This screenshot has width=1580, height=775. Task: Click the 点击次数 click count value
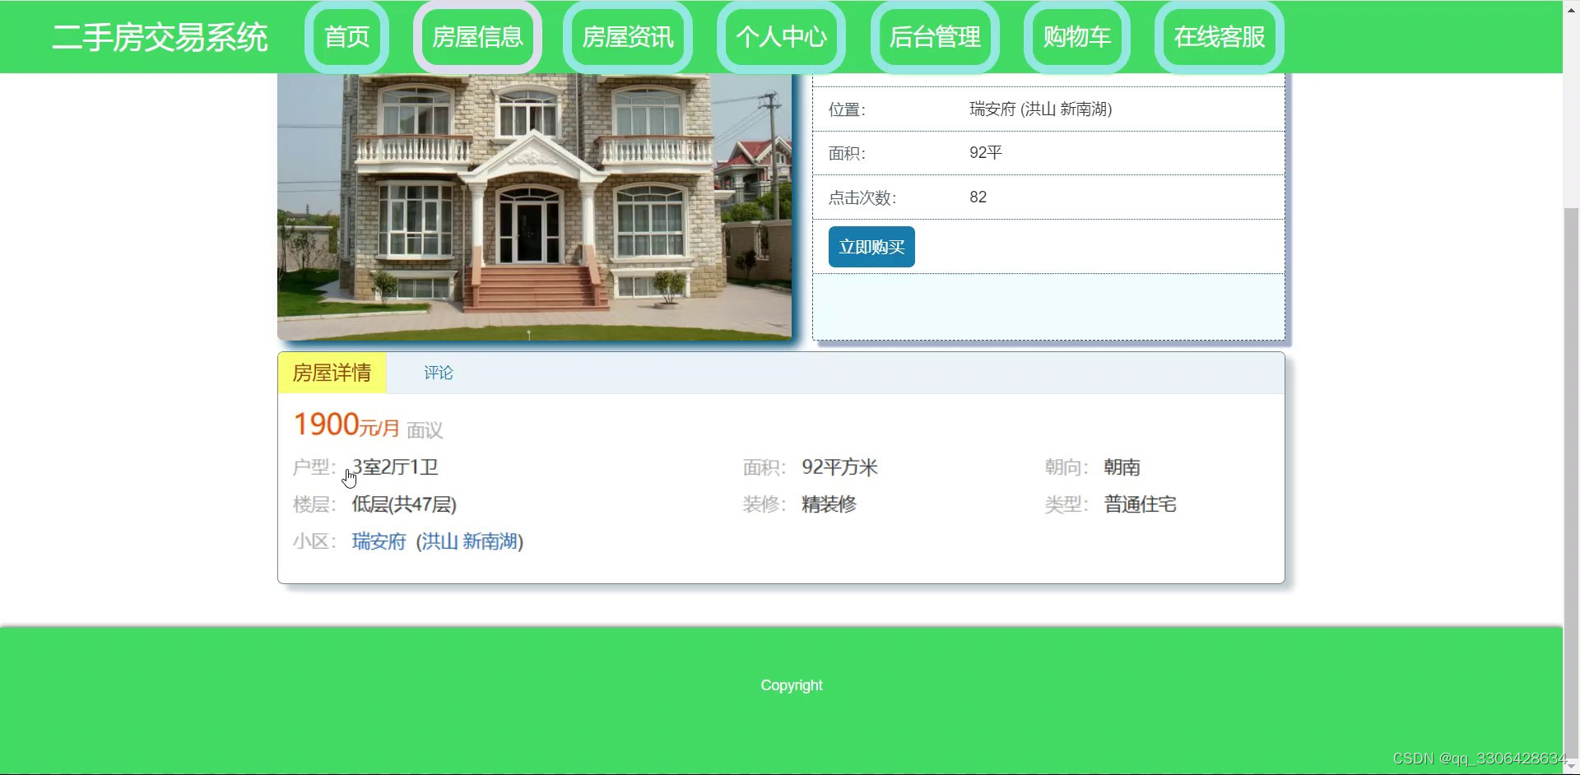point(978,197)
